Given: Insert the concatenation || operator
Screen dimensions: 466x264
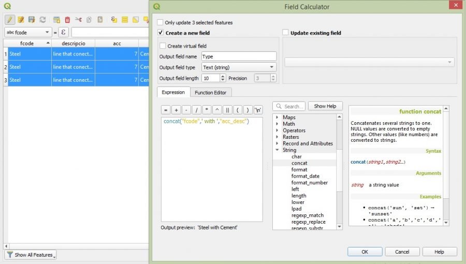Looking at the screenshot, I should [x=228, y=110].
